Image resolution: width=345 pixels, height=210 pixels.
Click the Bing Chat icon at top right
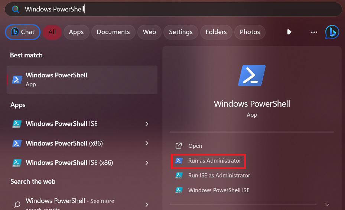click(x=332, y=32)
